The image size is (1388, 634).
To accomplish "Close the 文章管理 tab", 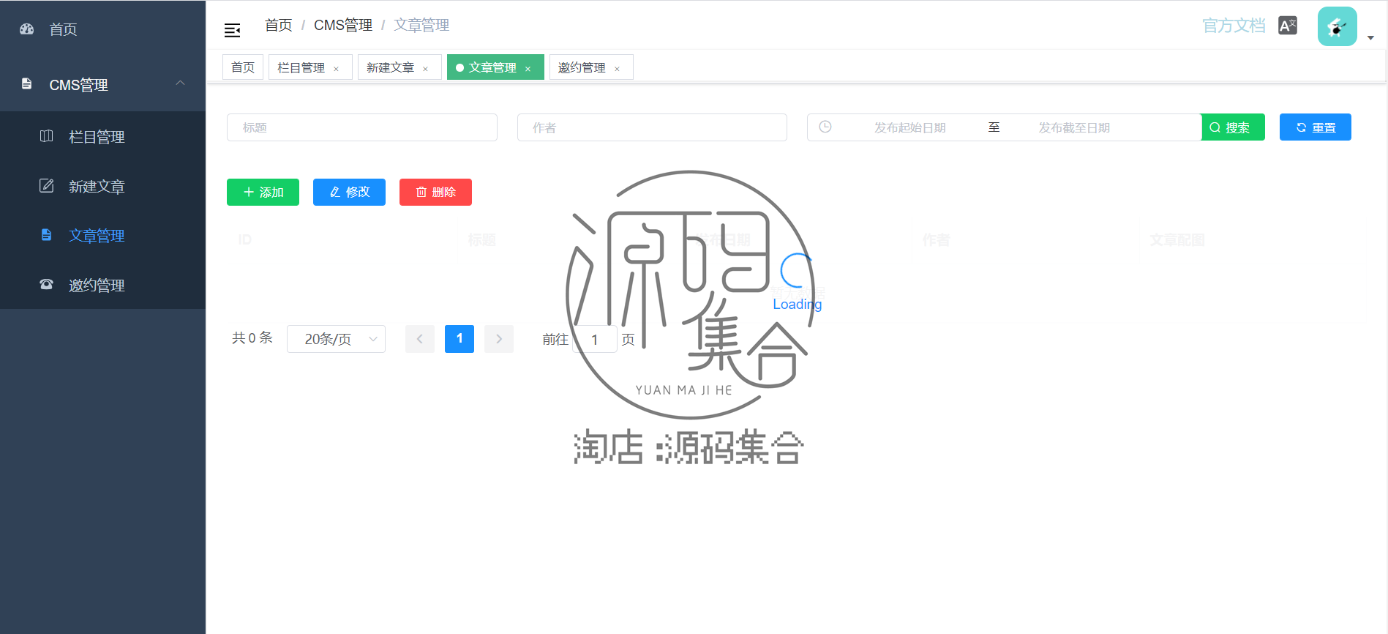I will pos(528,69).
